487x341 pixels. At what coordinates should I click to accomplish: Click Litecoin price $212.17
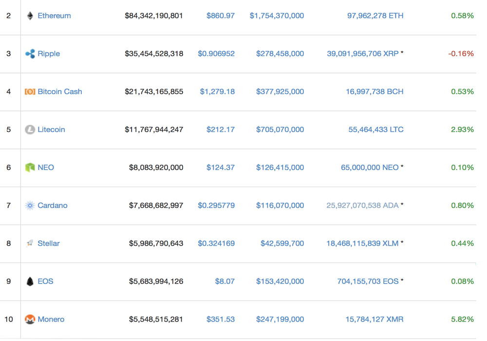coord(221,130)
